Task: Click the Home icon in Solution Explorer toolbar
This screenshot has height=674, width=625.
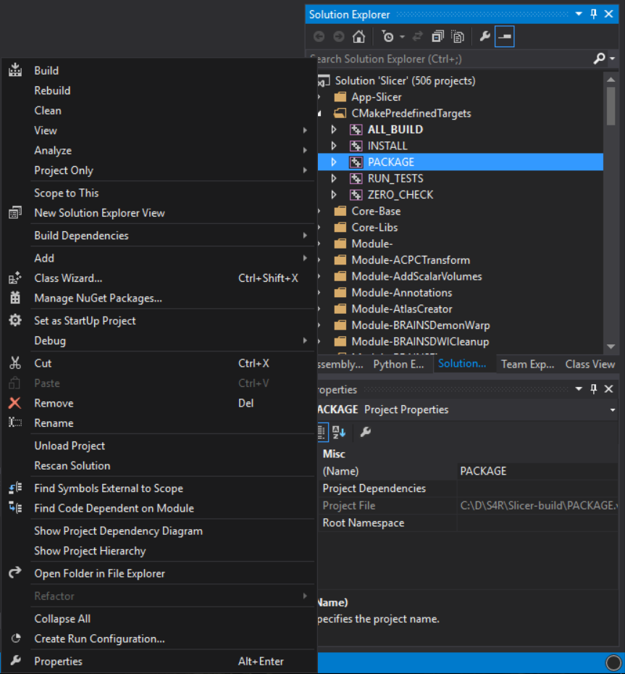Action: click(x=358, y=37)
